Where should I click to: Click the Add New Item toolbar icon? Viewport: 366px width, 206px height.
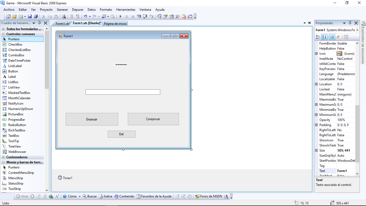(x=21, y=16)
